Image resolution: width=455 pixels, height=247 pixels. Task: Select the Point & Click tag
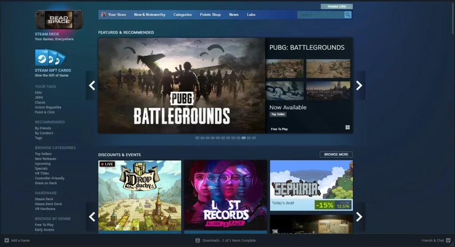[45, 112]
